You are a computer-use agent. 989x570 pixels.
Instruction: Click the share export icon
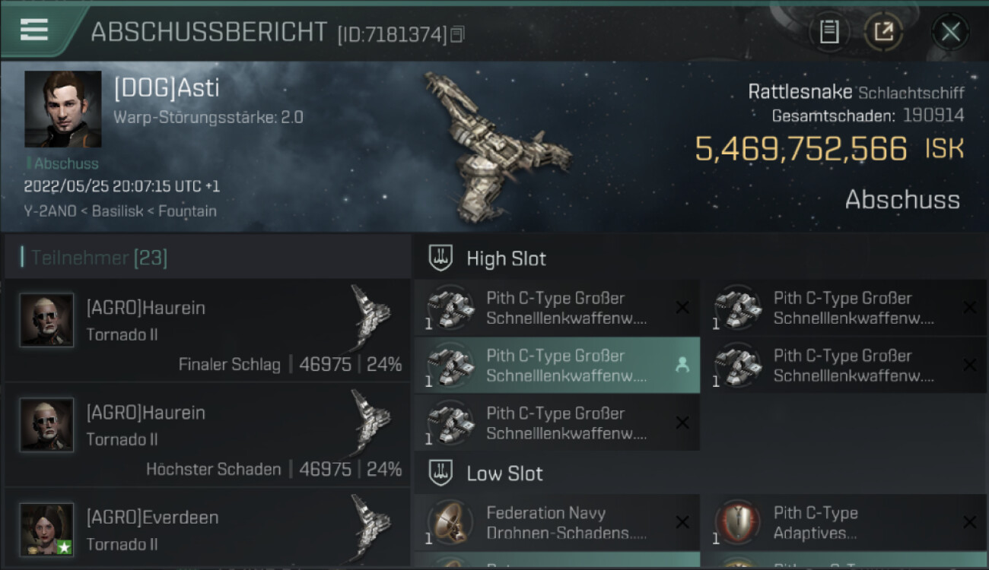coord(883,32)
